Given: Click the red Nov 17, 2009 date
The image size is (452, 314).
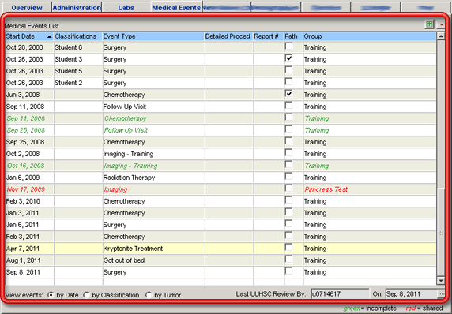Looking at the screenshot, I should point(26,189).
